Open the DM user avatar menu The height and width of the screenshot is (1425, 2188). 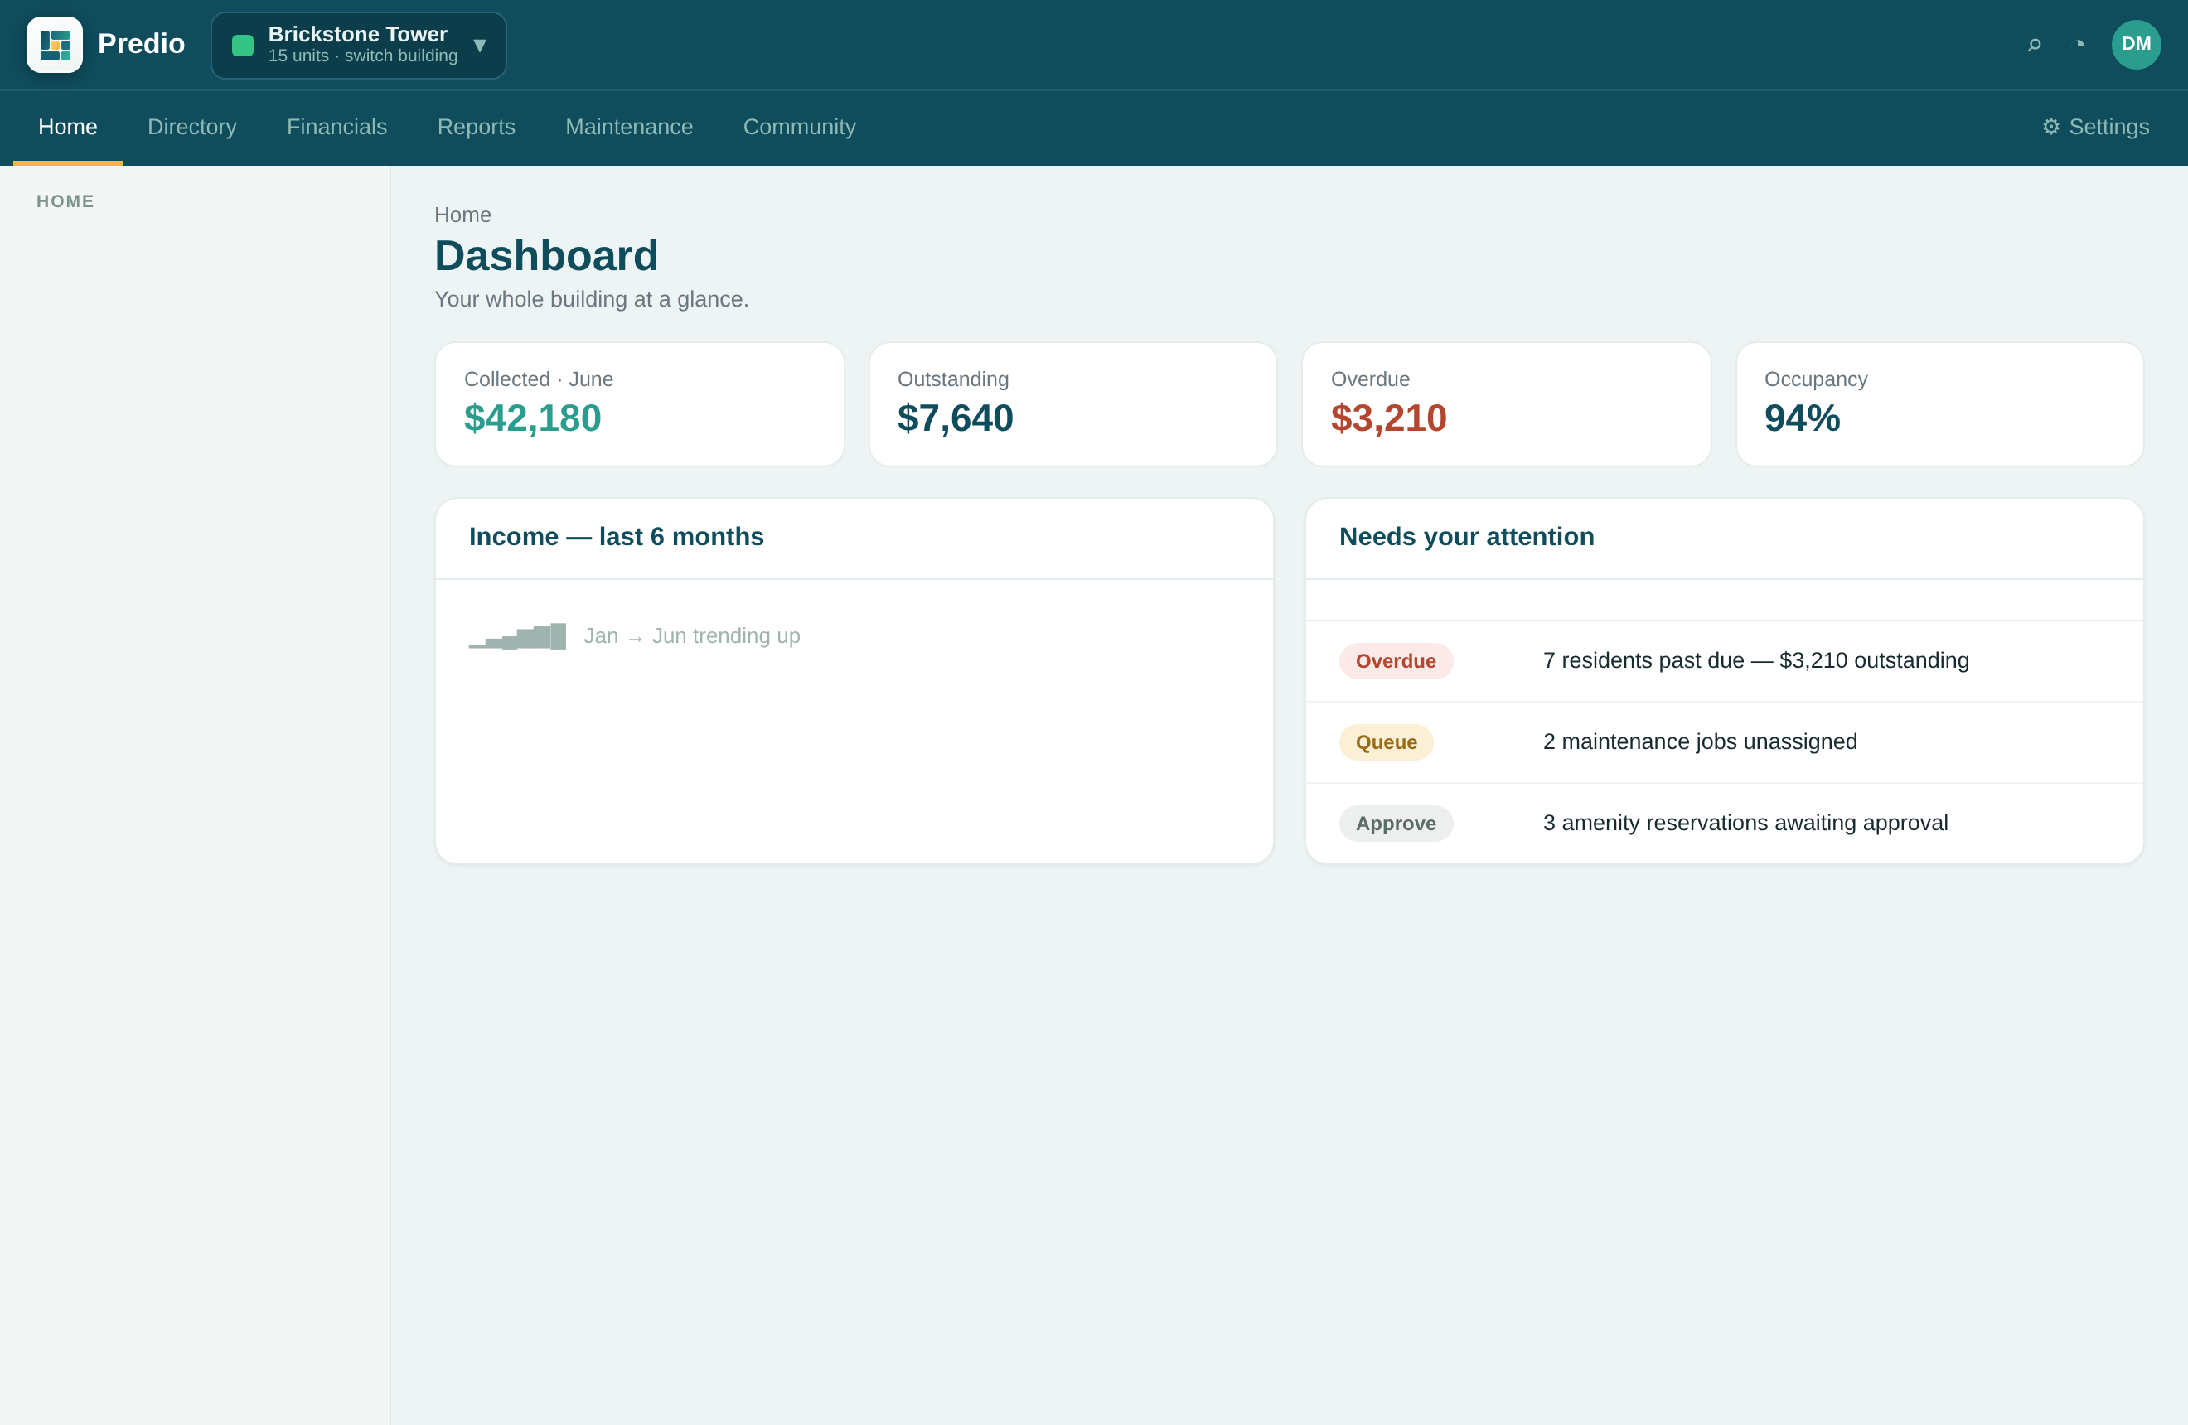2136,44
